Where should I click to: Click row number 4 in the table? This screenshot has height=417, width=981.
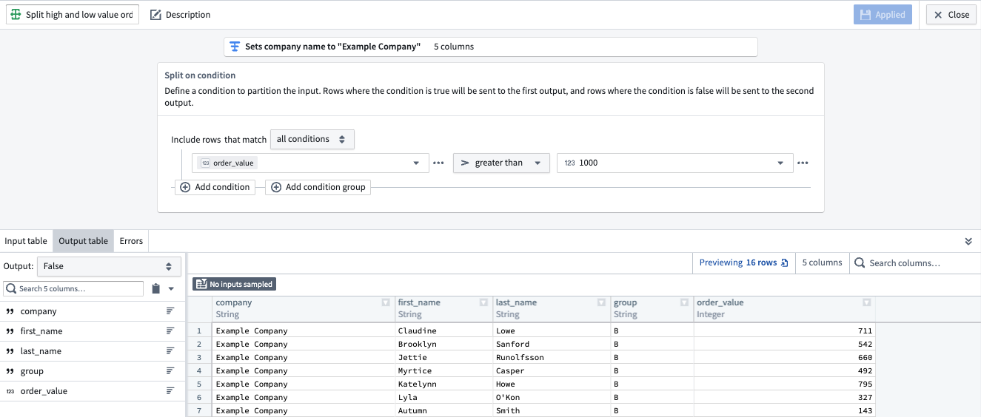199,370
